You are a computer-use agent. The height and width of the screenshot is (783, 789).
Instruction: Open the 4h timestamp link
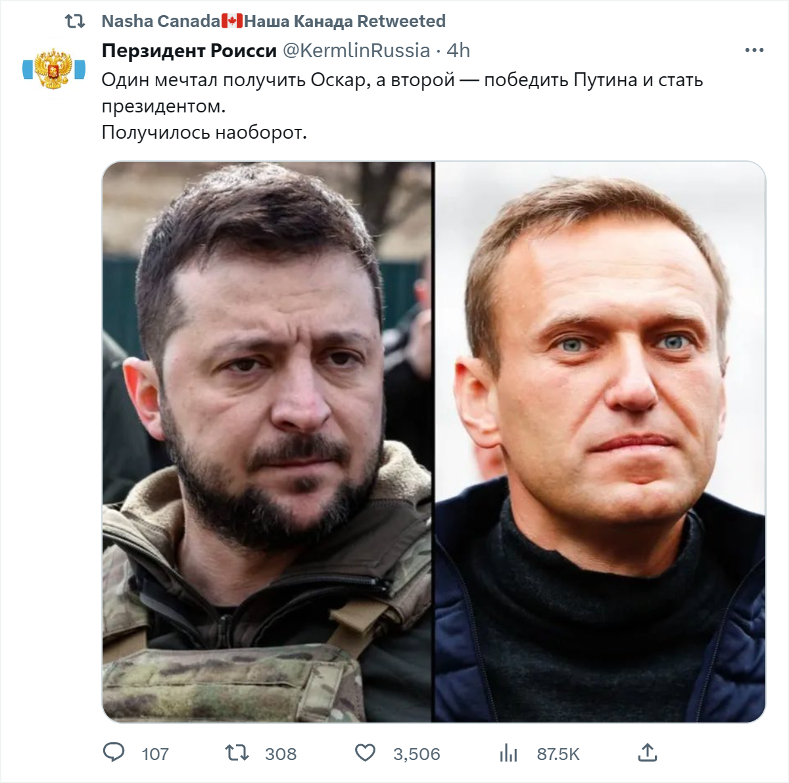[458, 51]
